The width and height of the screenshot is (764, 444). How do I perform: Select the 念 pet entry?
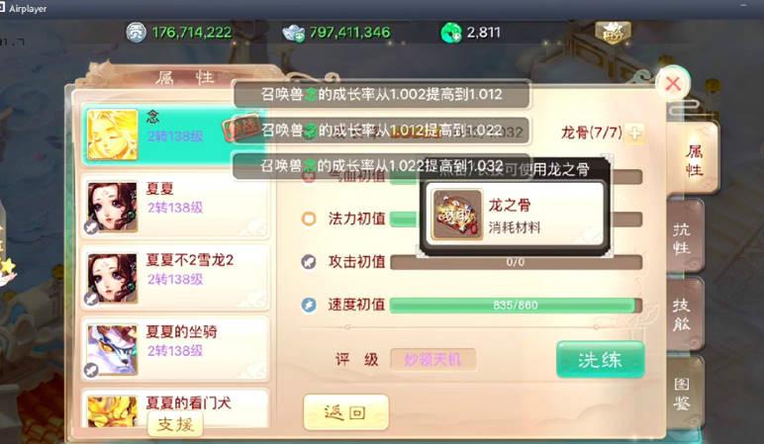pos(174,134)
